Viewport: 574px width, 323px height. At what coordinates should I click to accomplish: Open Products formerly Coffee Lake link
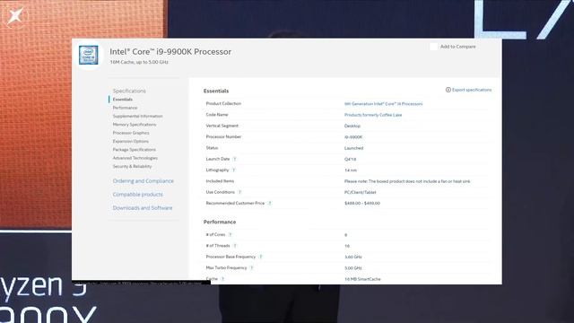(x=373, y=115)
